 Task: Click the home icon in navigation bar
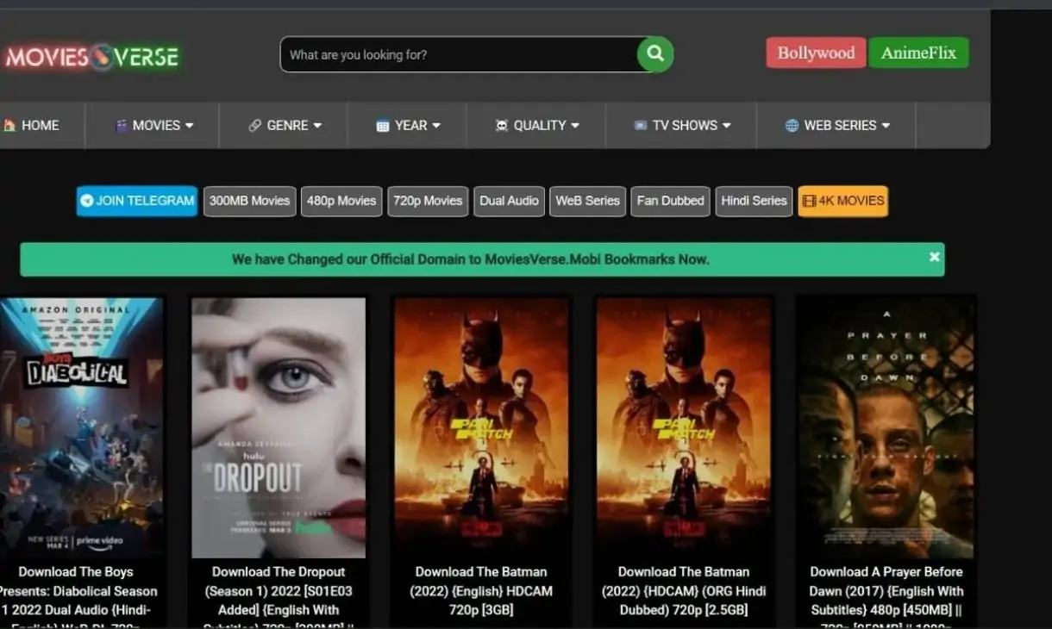pos(9,125)
